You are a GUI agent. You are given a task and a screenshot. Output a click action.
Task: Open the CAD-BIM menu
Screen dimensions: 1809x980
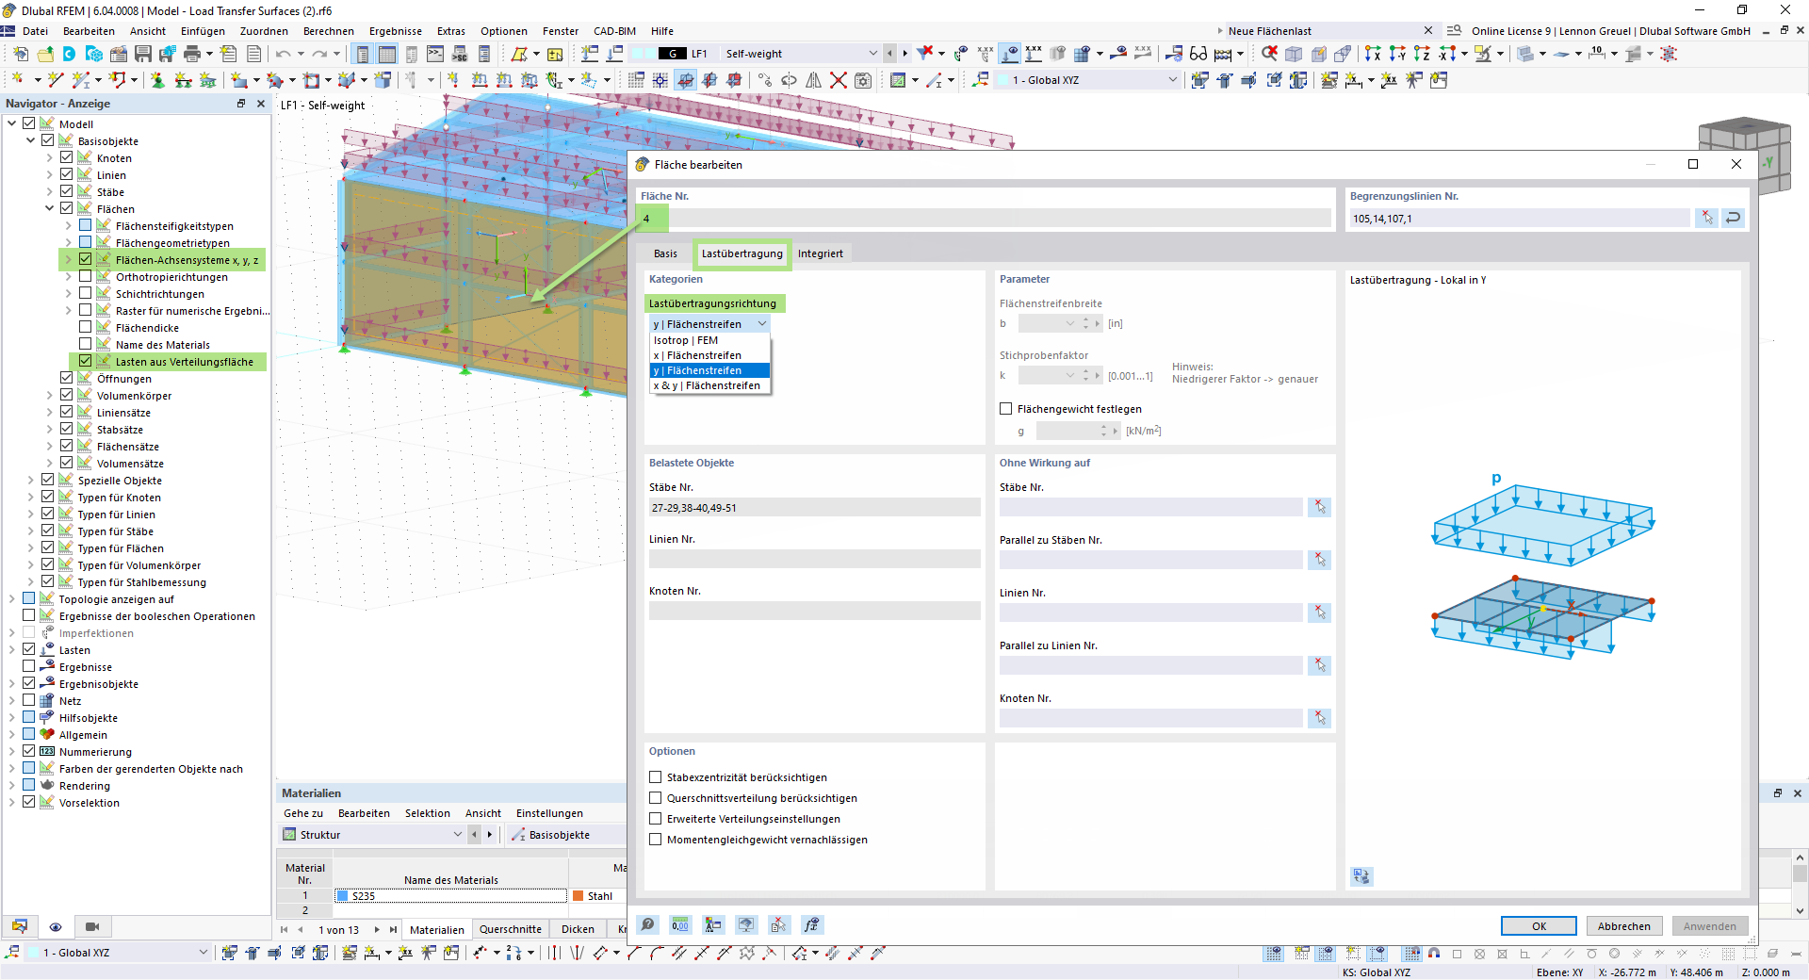614,31
